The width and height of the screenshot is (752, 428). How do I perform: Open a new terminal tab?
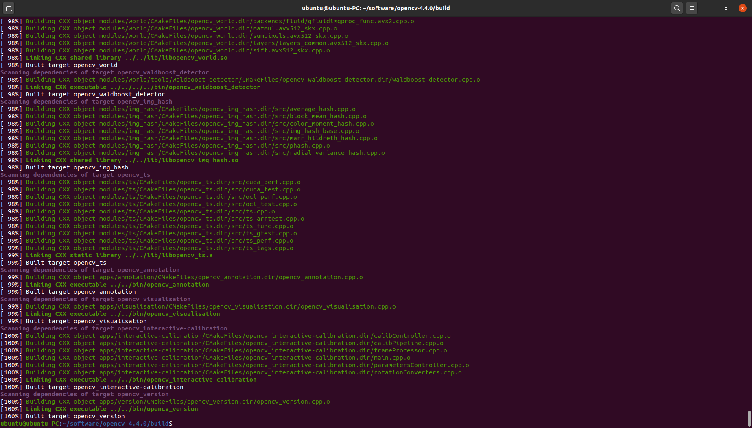9,8
